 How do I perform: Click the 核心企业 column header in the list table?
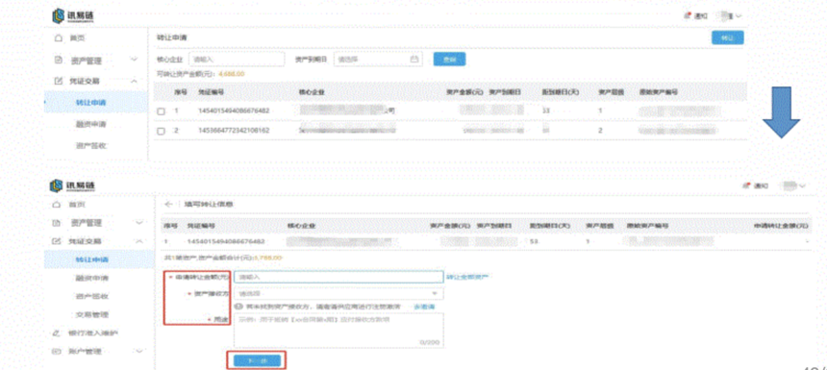[312, 92]
